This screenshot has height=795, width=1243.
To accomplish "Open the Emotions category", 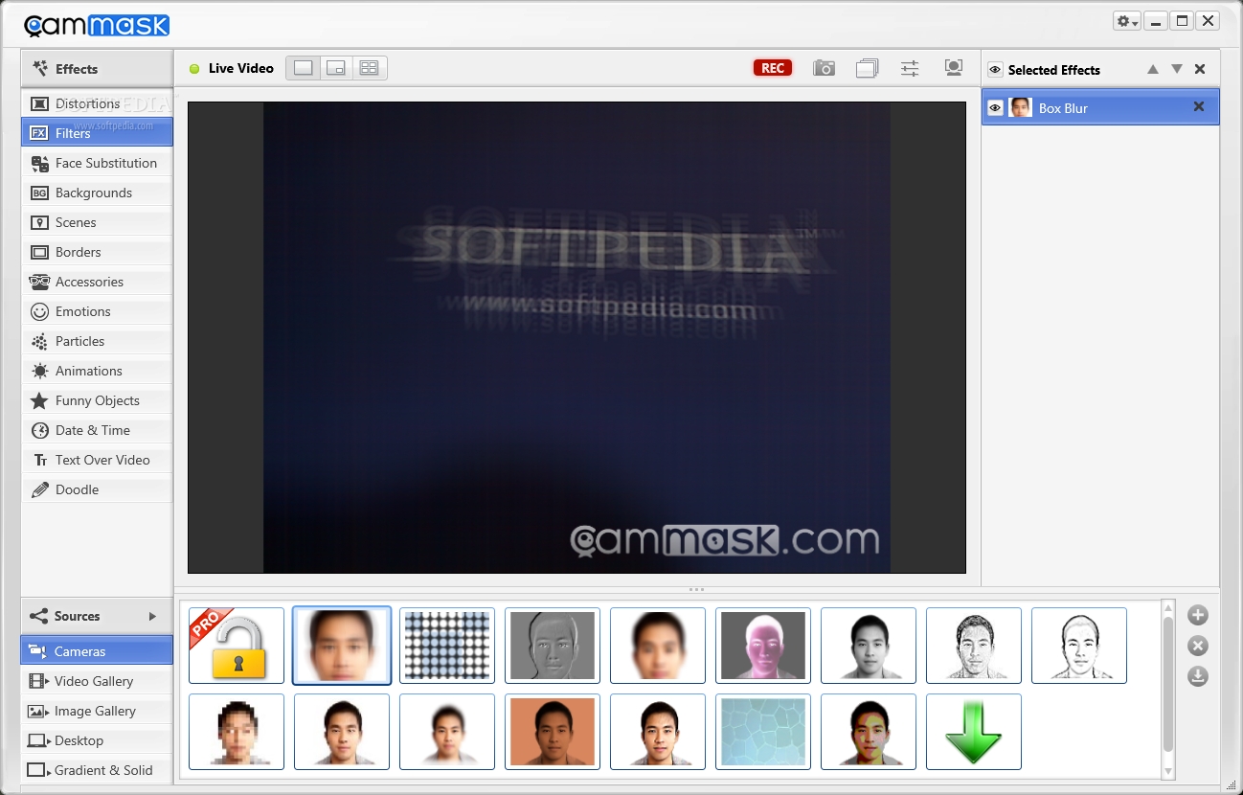I will (97, 311).
